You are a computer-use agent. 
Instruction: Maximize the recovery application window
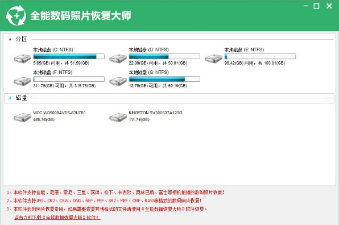(x=316, y=6)
